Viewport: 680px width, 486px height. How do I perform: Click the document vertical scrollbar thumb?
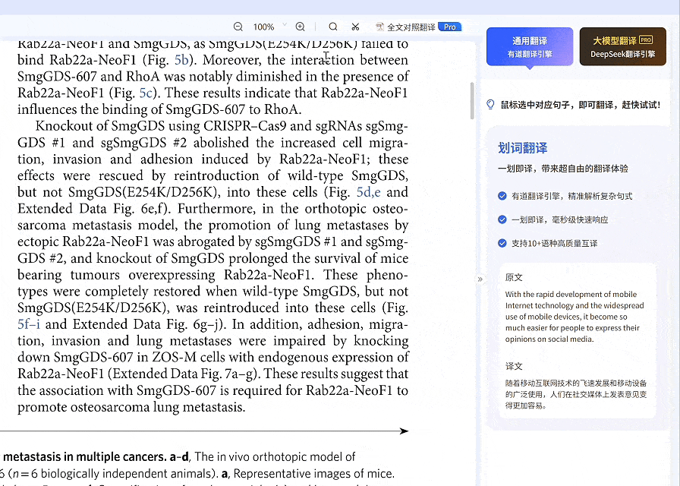tap(472, 101)
